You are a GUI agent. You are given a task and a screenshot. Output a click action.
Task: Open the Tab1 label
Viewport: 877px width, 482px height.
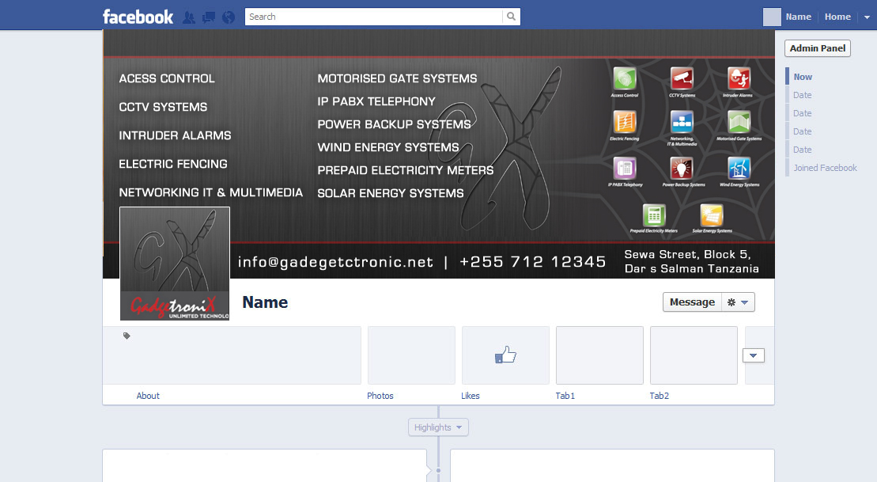(565, 396)
